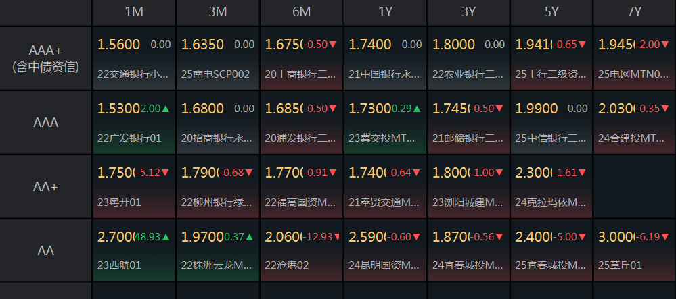Click the up arrow on 22株洲云龙M cell
Viewport: 676px width, 299px height.
pos(249,237)
